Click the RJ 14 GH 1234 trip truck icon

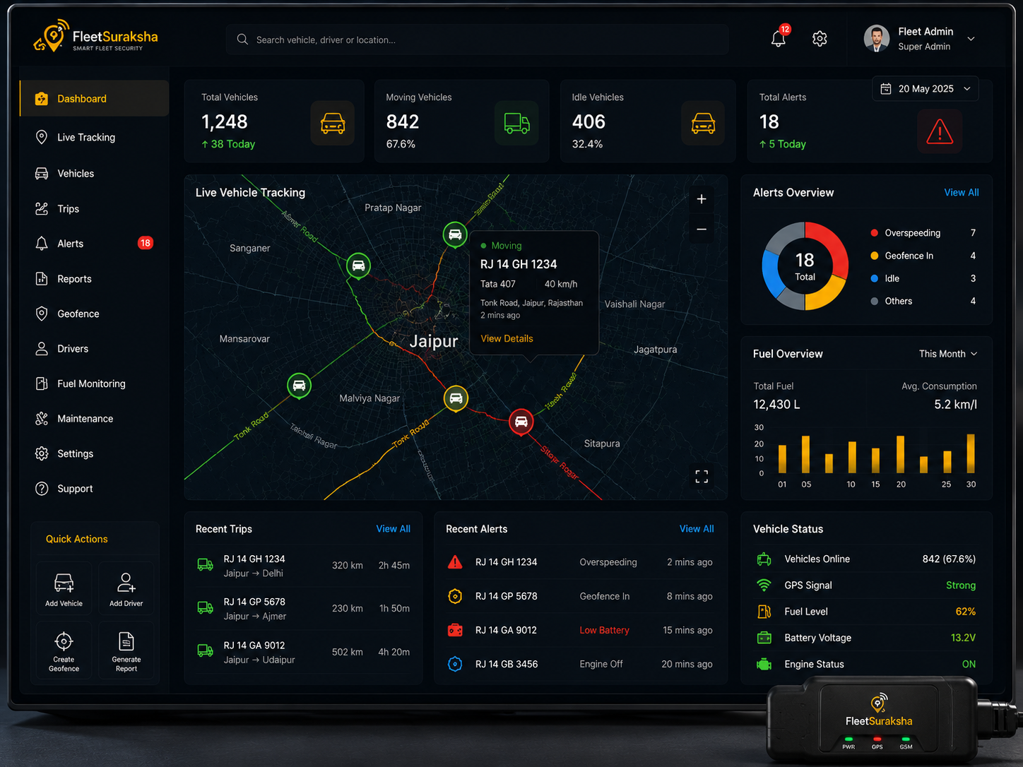pyautogui.click(x=205, y=564)
